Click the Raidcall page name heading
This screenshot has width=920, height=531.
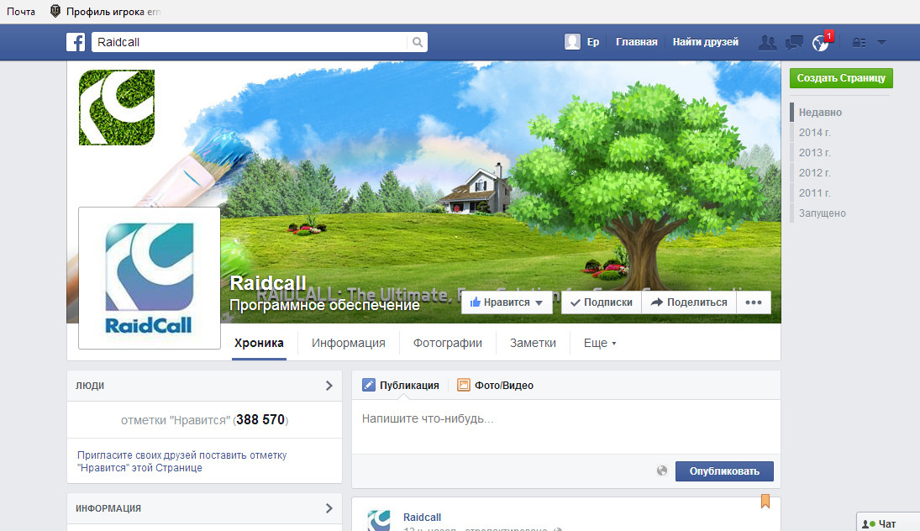pos(268,283)
